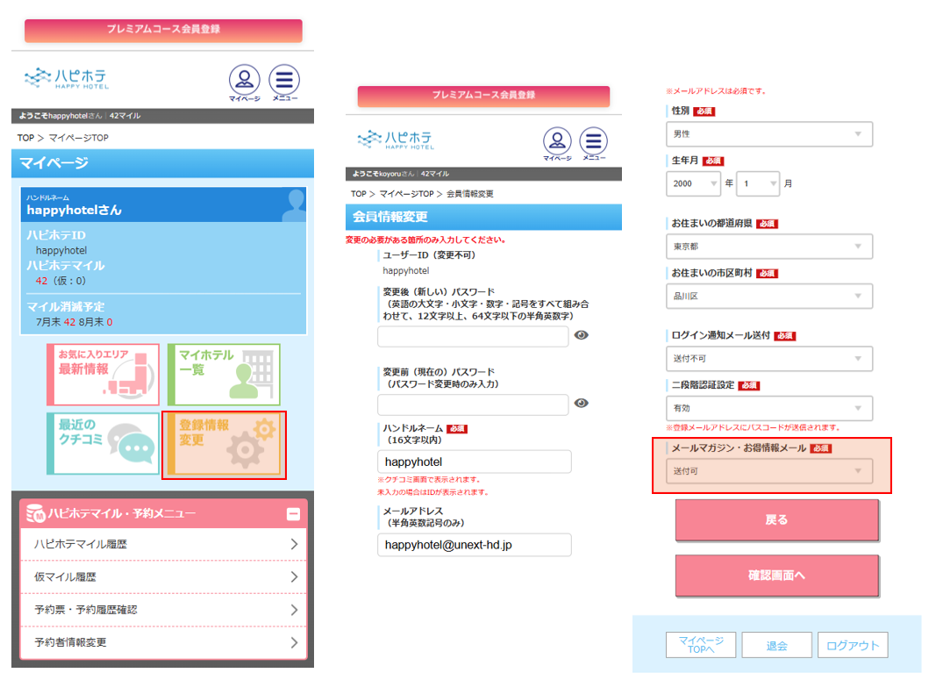Show the new password using its eye icon

coord(581,335)
